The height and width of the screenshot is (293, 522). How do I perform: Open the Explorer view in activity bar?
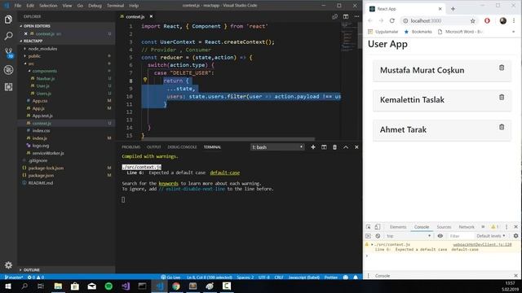(8, 20)
